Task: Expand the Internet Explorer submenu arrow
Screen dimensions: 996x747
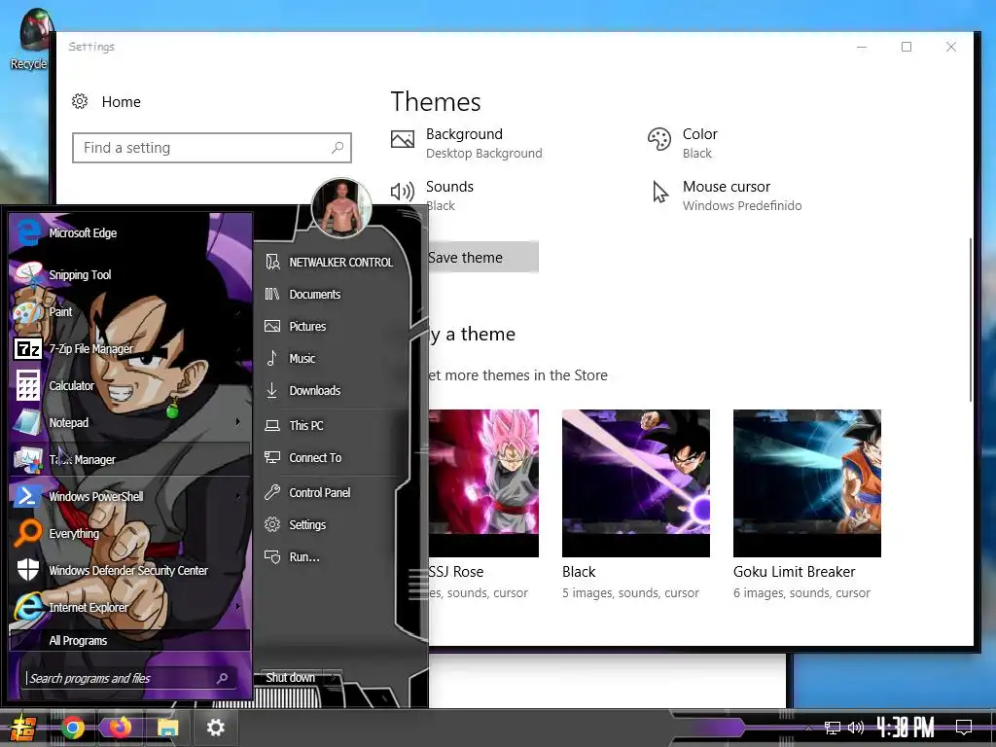Action: click(238, 607)
